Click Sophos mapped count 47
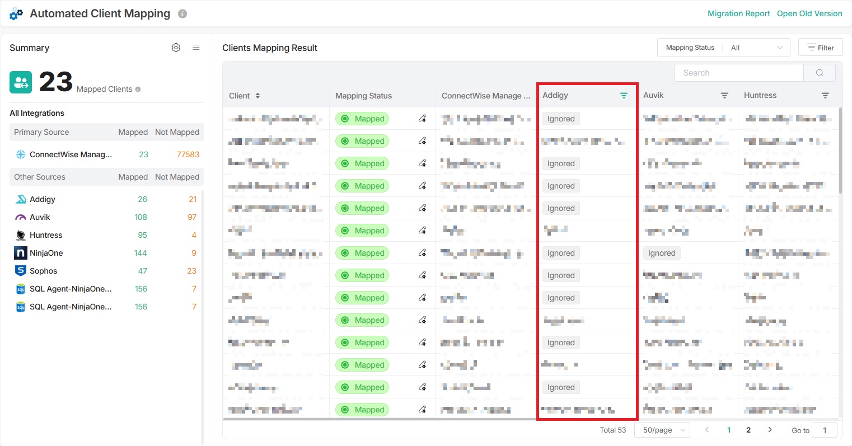This screenshot has width=852, height=446. coord(143,271)
